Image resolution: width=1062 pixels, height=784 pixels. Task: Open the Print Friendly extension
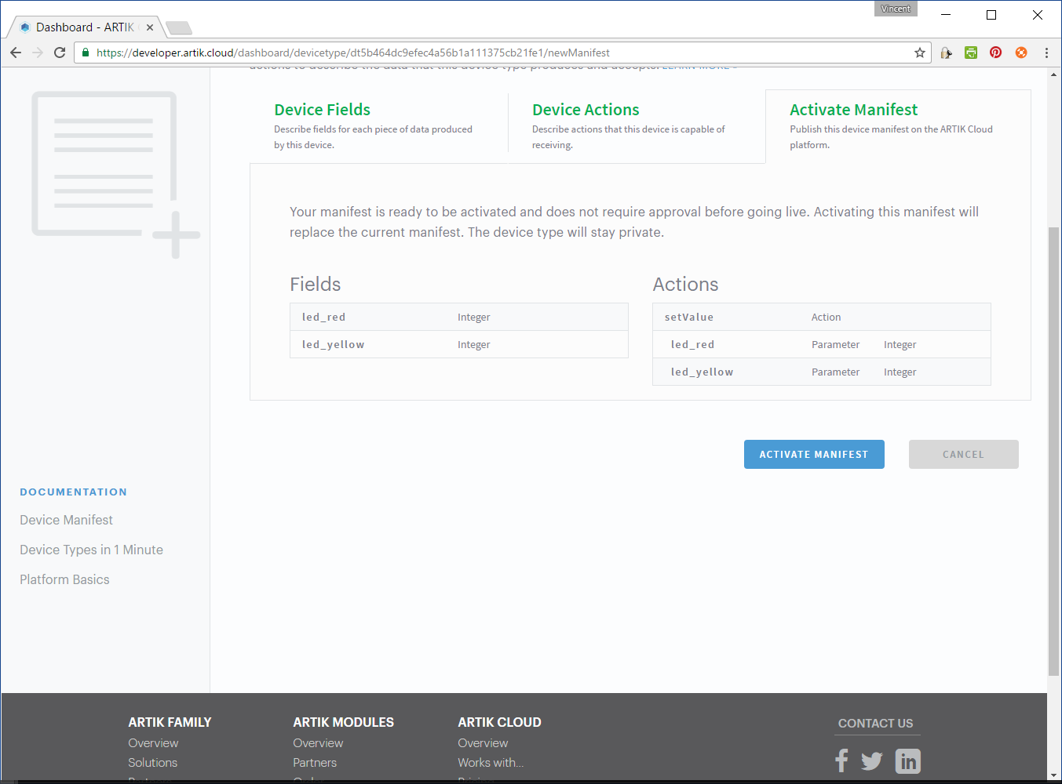(x=971, y=52)
